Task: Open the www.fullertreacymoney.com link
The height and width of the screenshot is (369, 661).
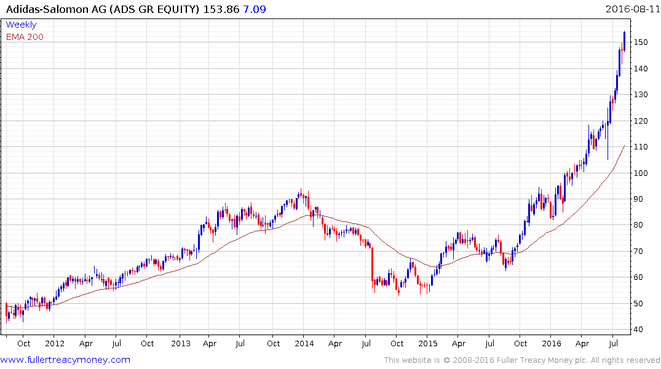Action: [65, 360]
